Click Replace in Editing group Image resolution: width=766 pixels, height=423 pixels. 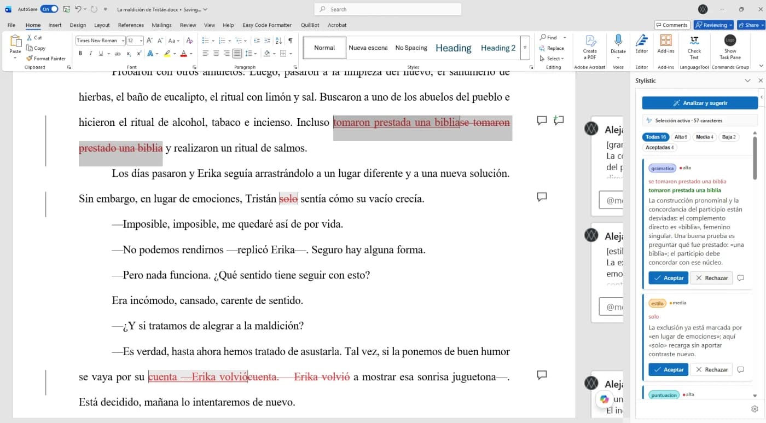click(552, 48)
